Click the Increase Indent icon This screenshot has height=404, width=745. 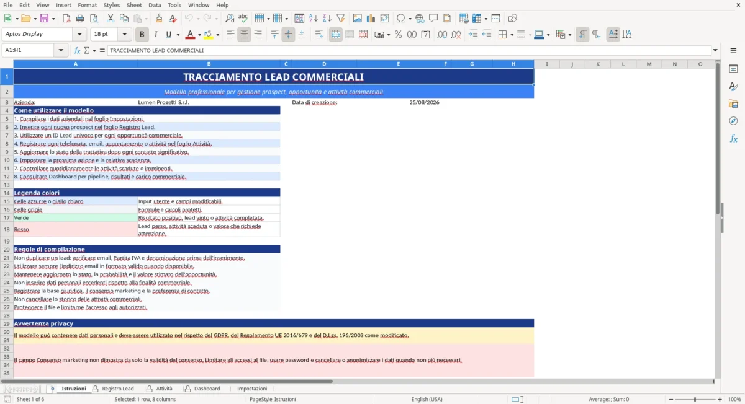[473, 35]
